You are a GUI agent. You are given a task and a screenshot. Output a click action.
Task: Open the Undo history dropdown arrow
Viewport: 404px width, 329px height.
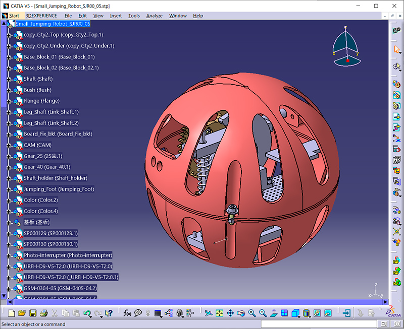click(x=91, y=316)
